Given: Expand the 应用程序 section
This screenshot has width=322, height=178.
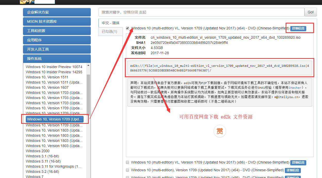Looking at the screenshot, I should coord(57,40).
